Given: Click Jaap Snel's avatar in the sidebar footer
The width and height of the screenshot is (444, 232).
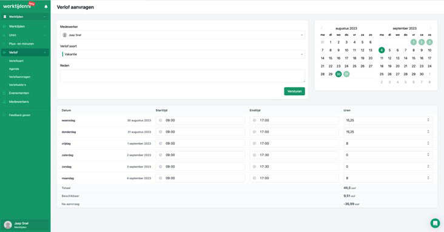Looking at the screenshot, I should click(x=8, y=225).
